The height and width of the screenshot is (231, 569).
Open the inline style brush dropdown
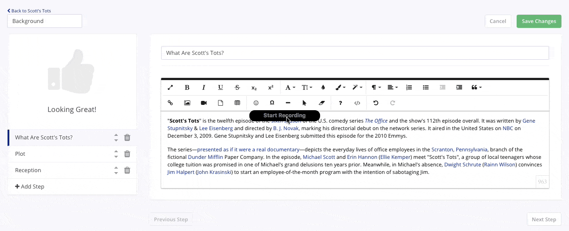pos(340,88)
